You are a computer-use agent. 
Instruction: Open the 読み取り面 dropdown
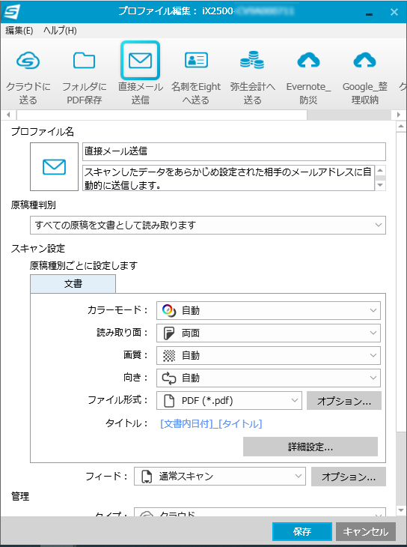click(x=269, y=333)
